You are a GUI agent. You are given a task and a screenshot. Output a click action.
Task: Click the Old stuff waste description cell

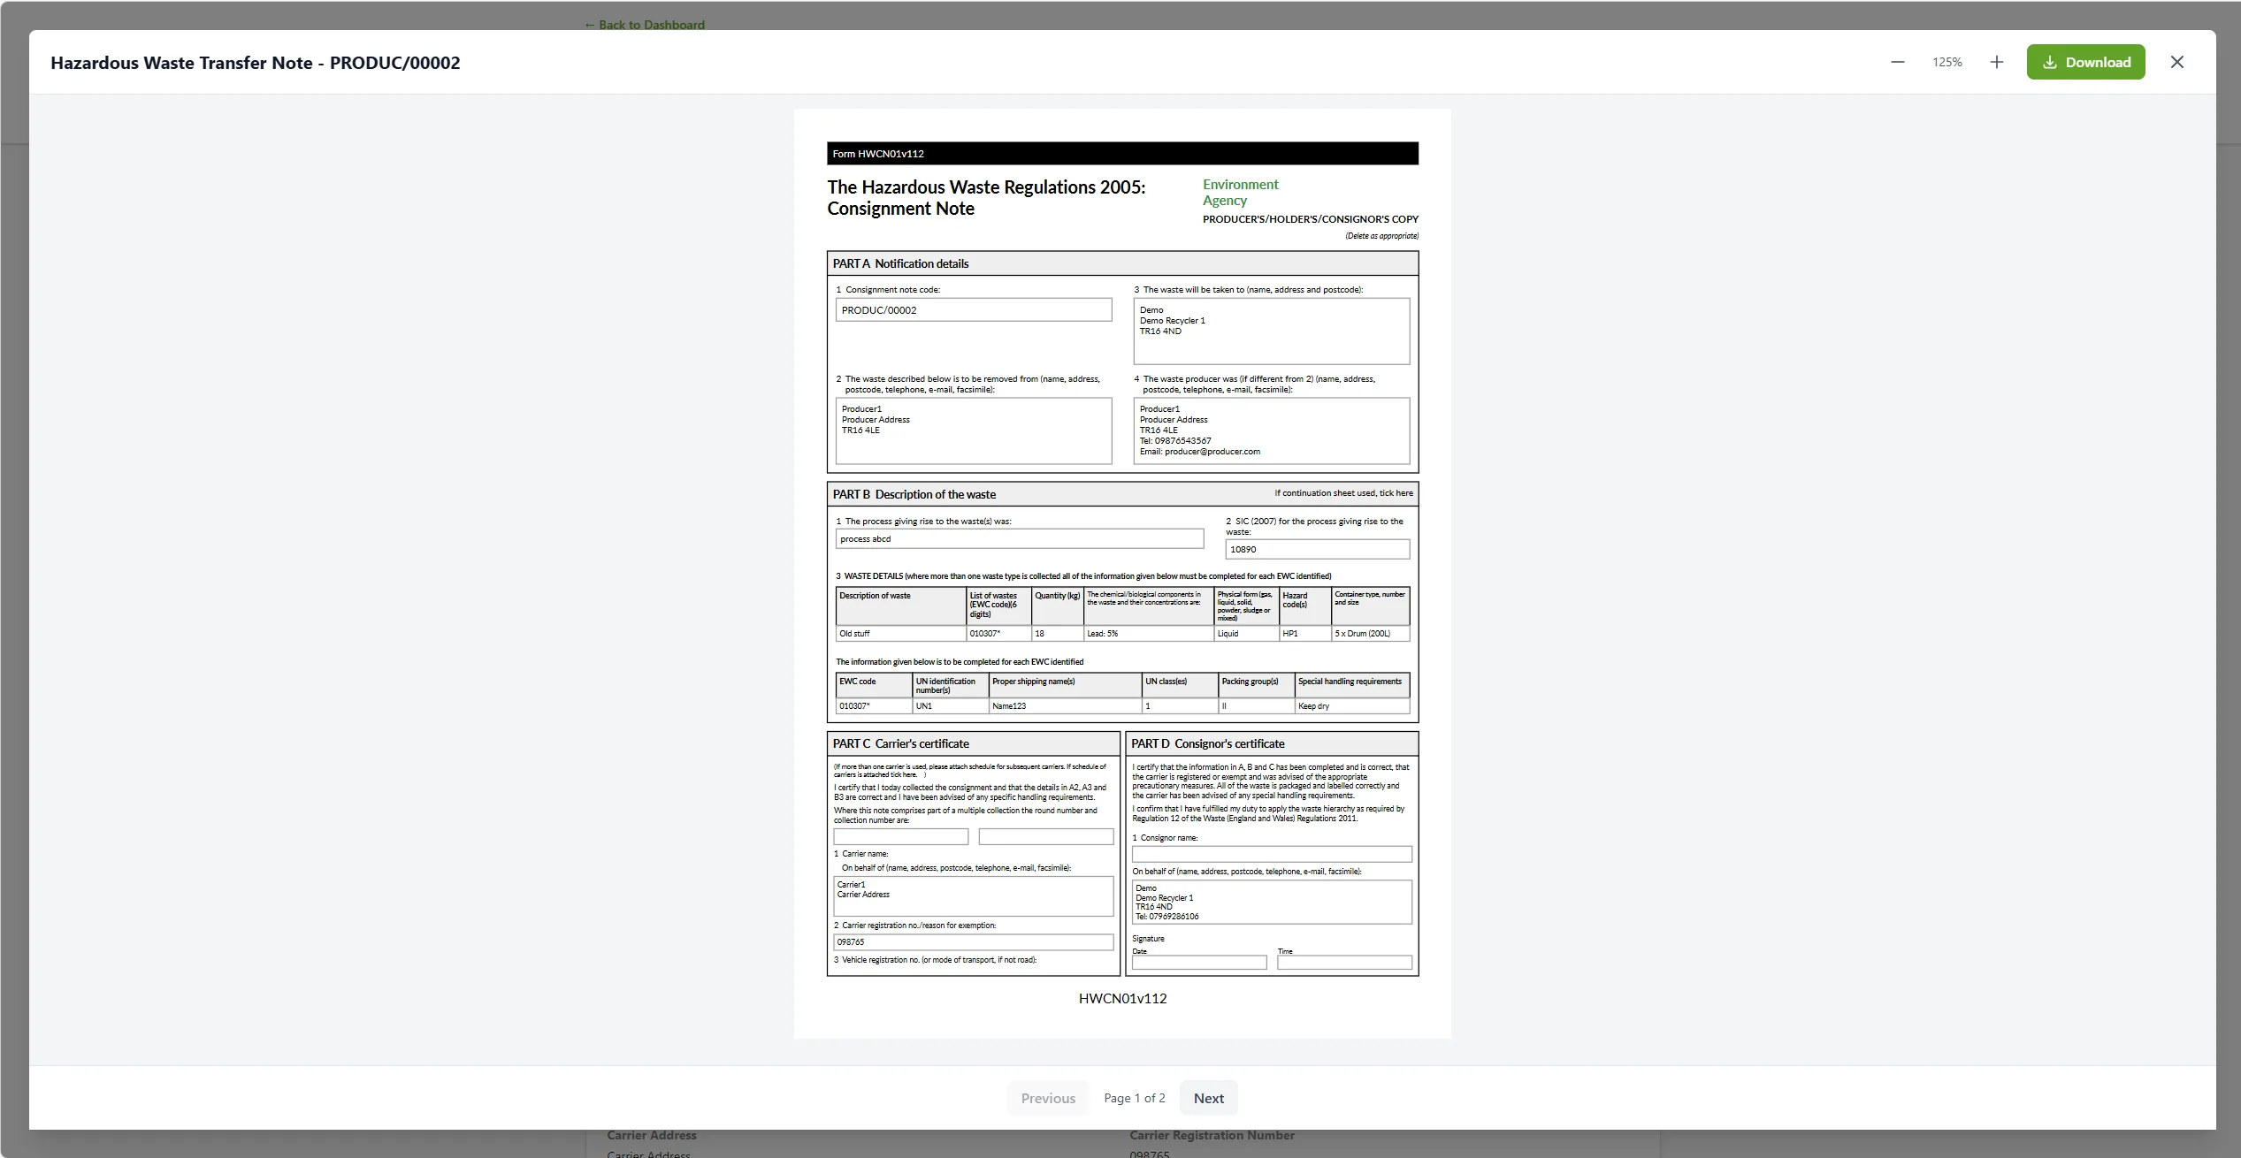[x=900, y=634]
